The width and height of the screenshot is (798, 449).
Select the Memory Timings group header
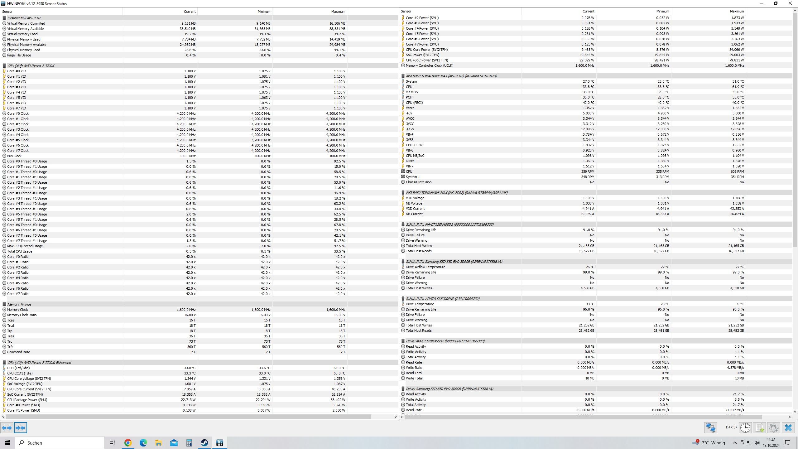click(199, 304)
